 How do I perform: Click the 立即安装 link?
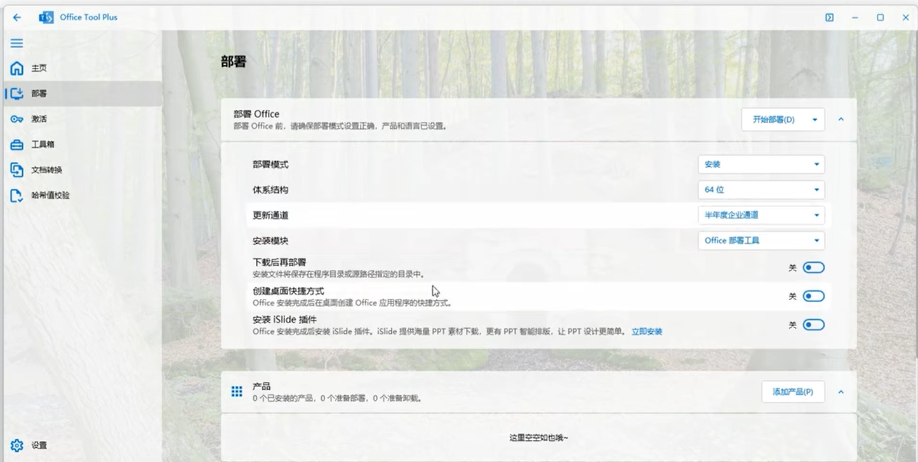(x=647, y=332)
